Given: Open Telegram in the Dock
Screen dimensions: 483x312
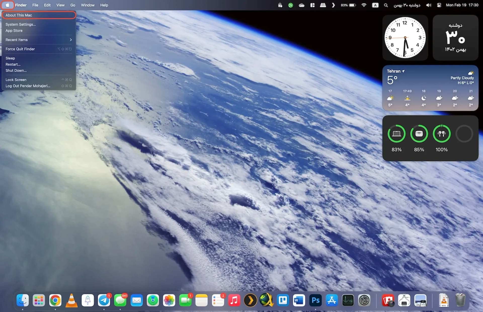Looking at the screenshot, I should coord(104,300).
